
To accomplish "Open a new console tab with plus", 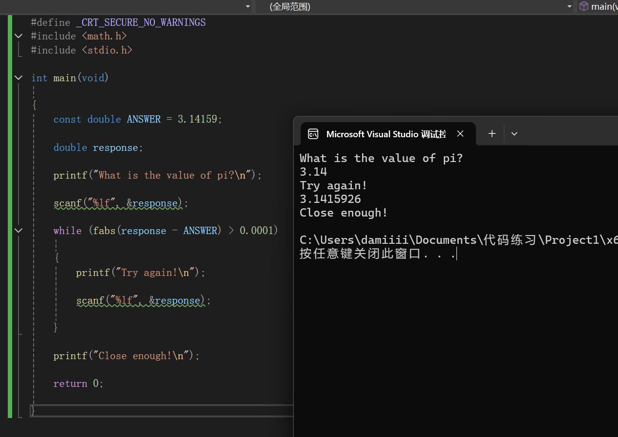I will pos(492,134).
